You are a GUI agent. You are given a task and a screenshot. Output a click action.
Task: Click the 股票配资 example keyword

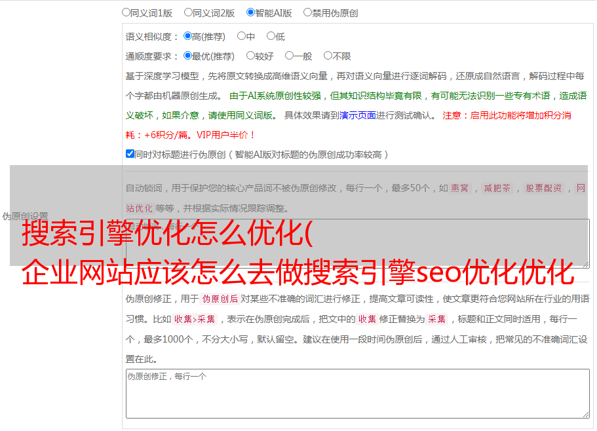[x=543, y=188]
